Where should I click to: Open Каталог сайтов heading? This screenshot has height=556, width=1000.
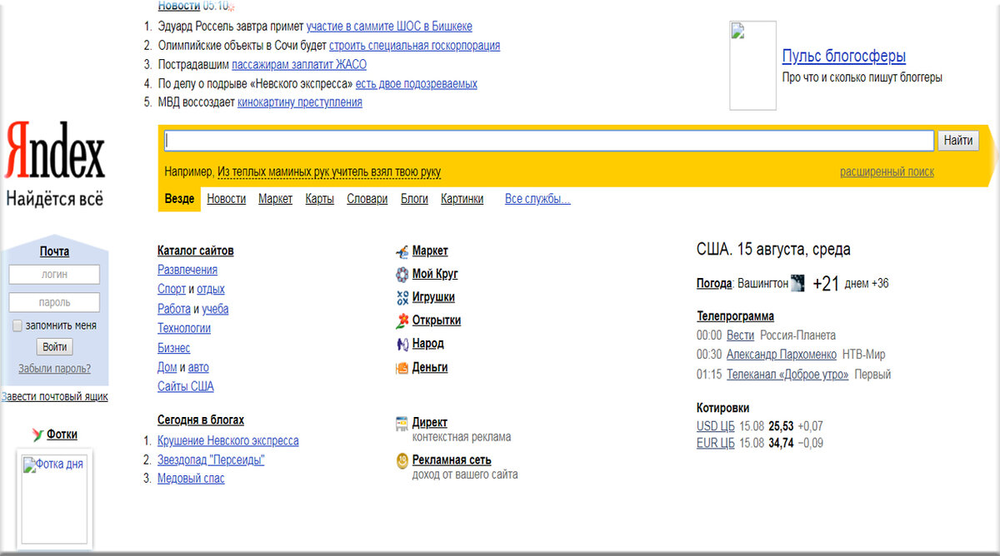click(196, 251)
